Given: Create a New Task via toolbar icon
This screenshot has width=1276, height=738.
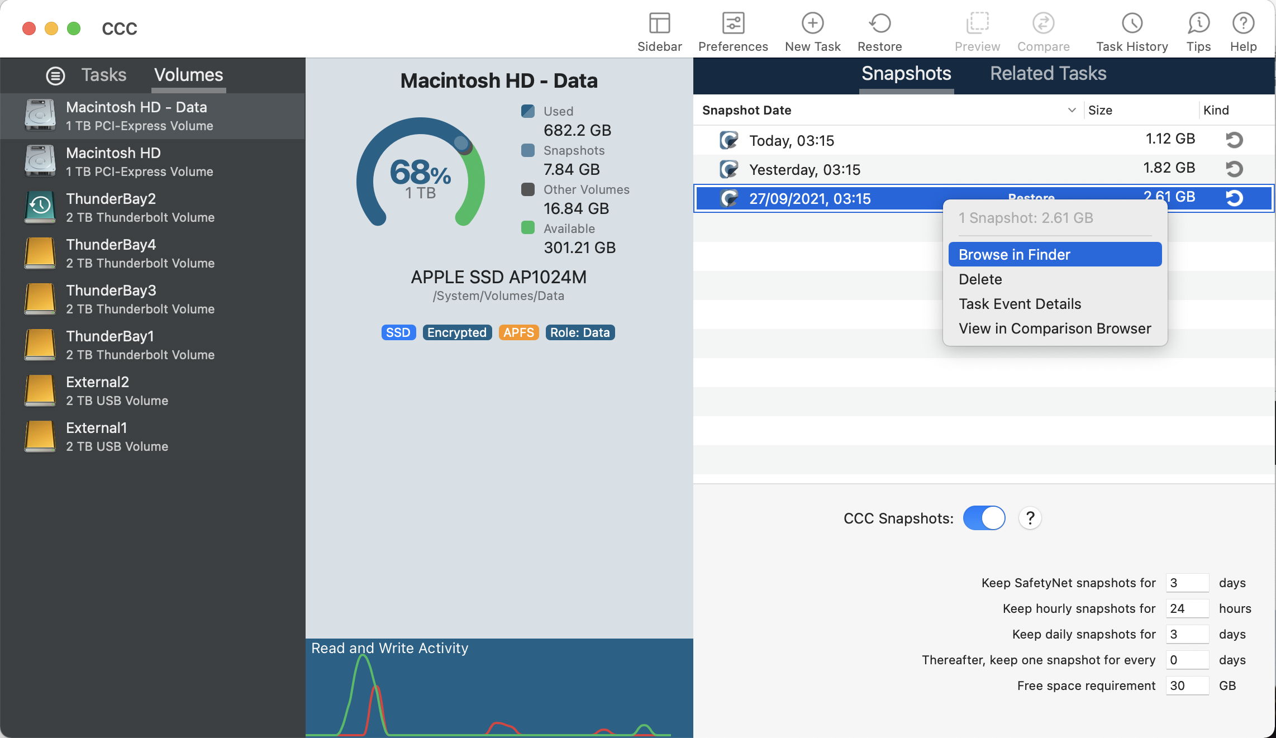Looking at the screenshot, I should (x=812, y=24).
